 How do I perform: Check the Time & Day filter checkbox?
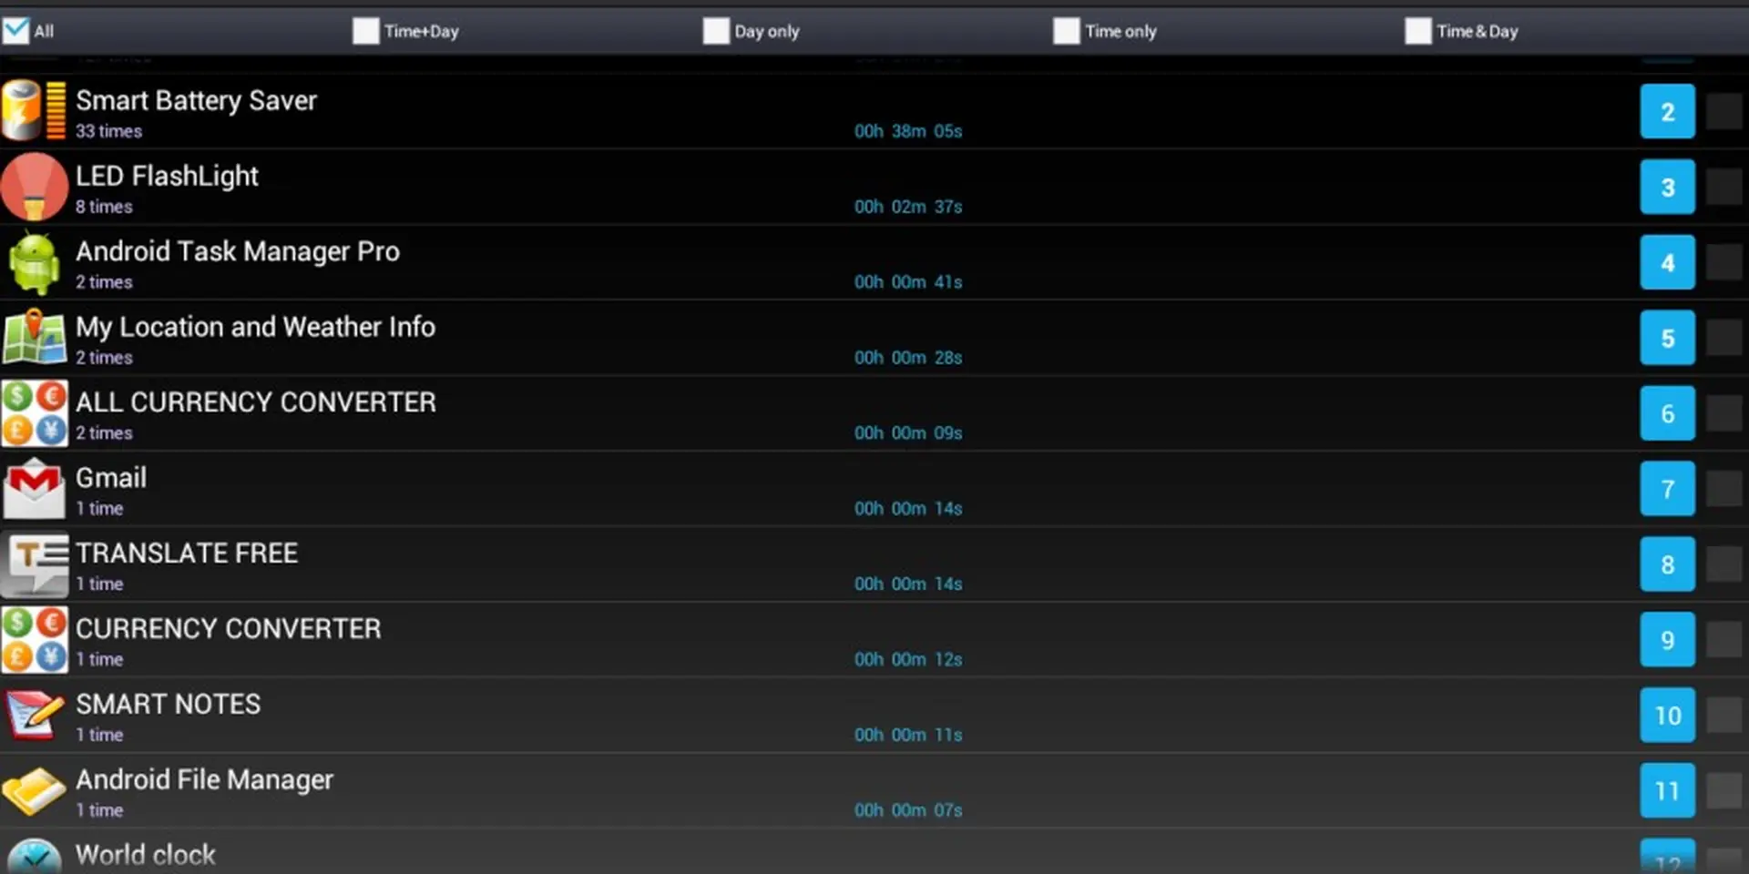pyautogui.click(x=1418, y=31)
